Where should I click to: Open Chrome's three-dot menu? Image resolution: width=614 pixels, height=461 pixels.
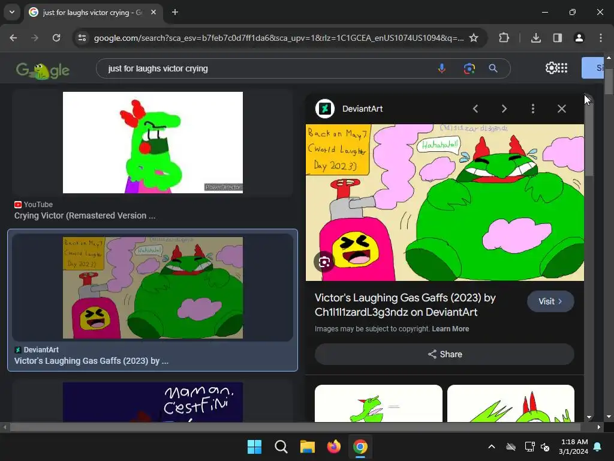[x=601, y=38]
